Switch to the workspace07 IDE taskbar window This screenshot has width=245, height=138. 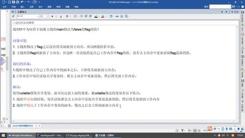tap(50, 135)
